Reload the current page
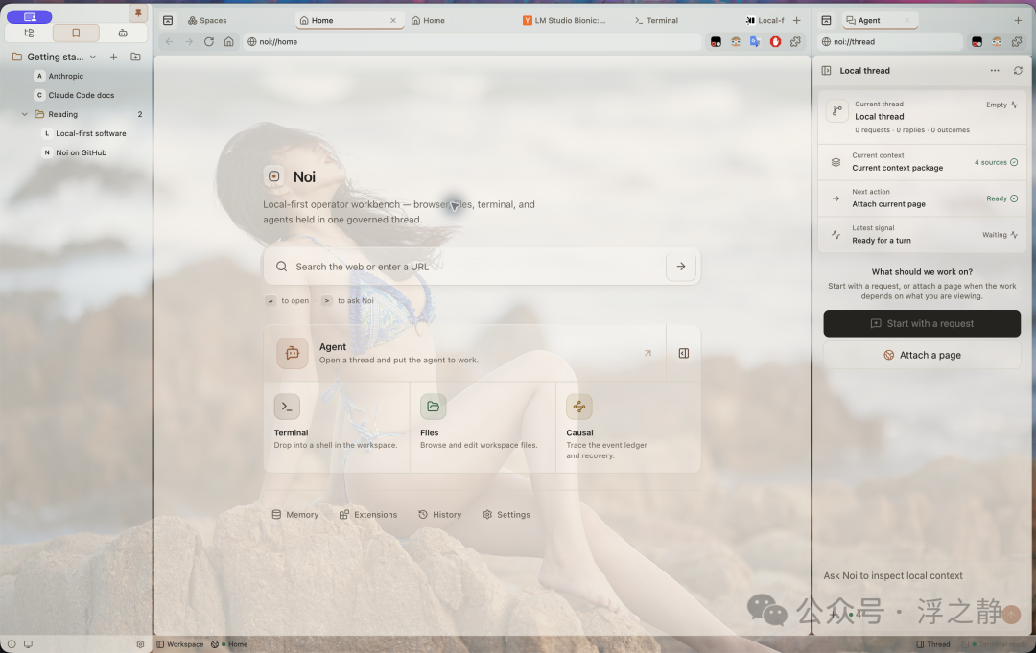The width and height of the screenshot is (1036, 653). (209, 41)
